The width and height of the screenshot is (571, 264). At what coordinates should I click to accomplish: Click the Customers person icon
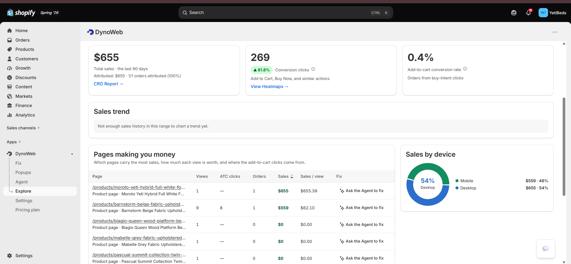pos(10,59)
